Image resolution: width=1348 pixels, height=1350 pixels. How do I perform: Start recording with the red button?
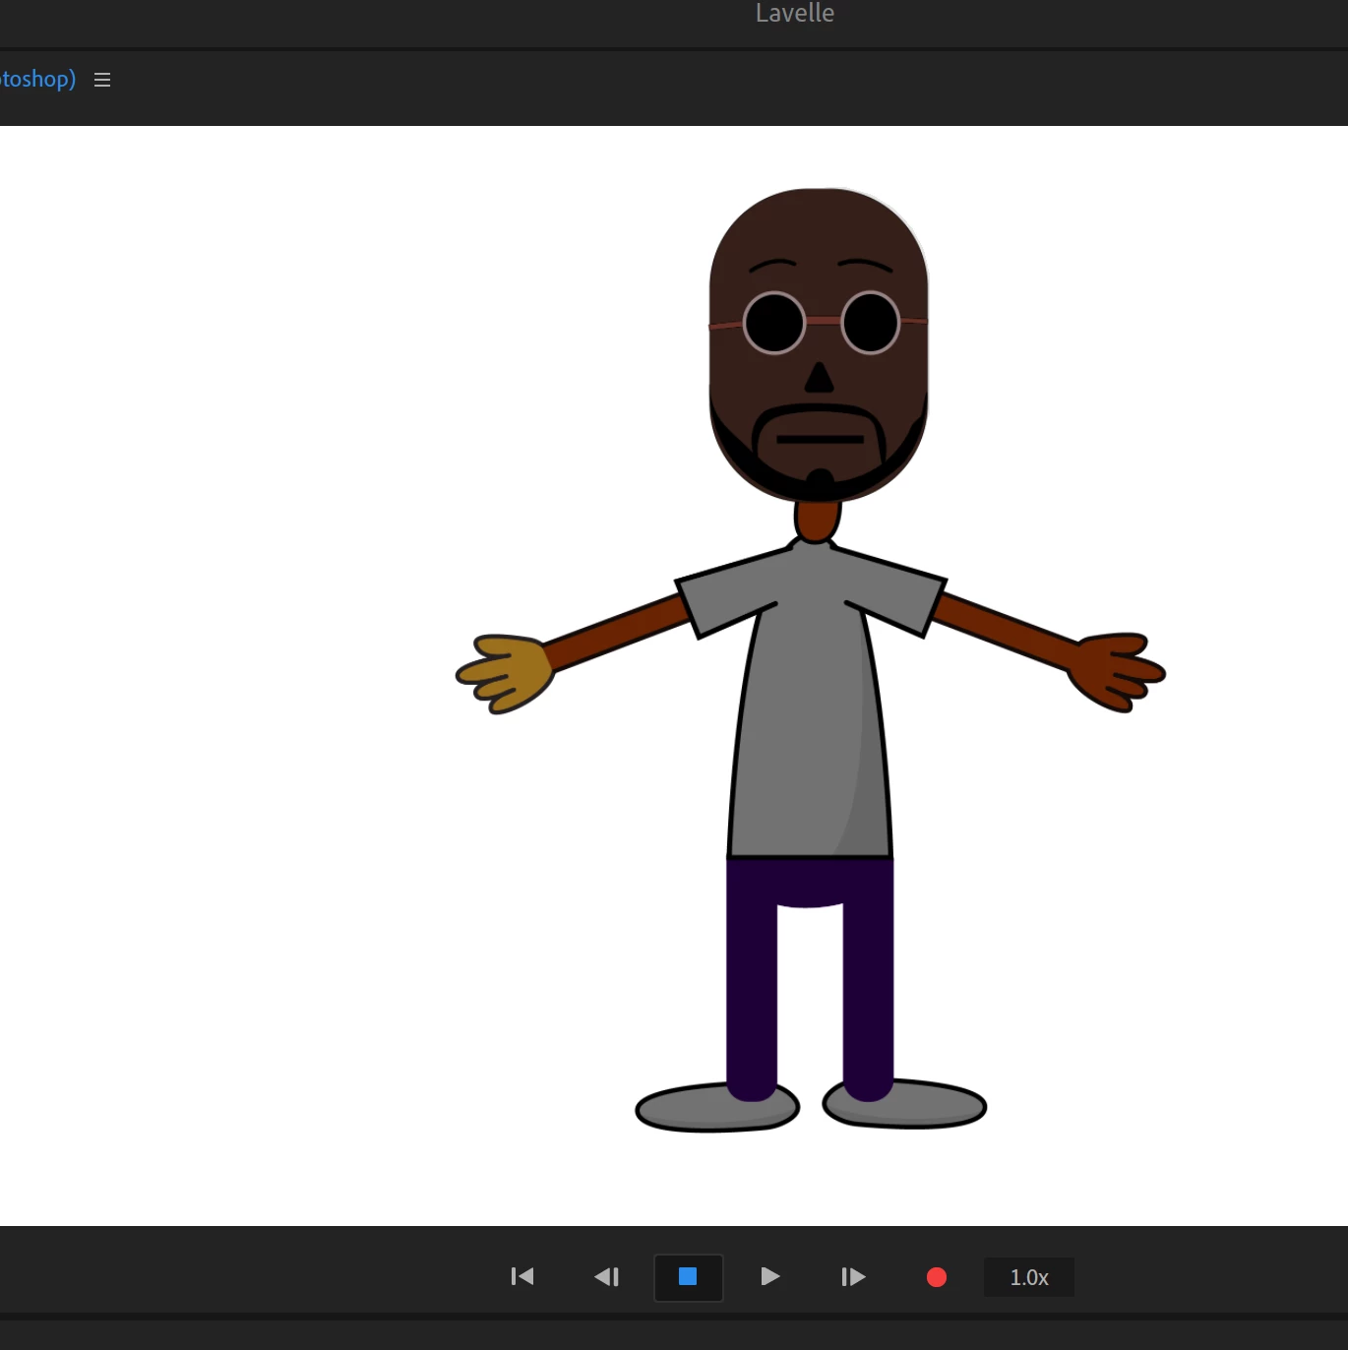937,1276
